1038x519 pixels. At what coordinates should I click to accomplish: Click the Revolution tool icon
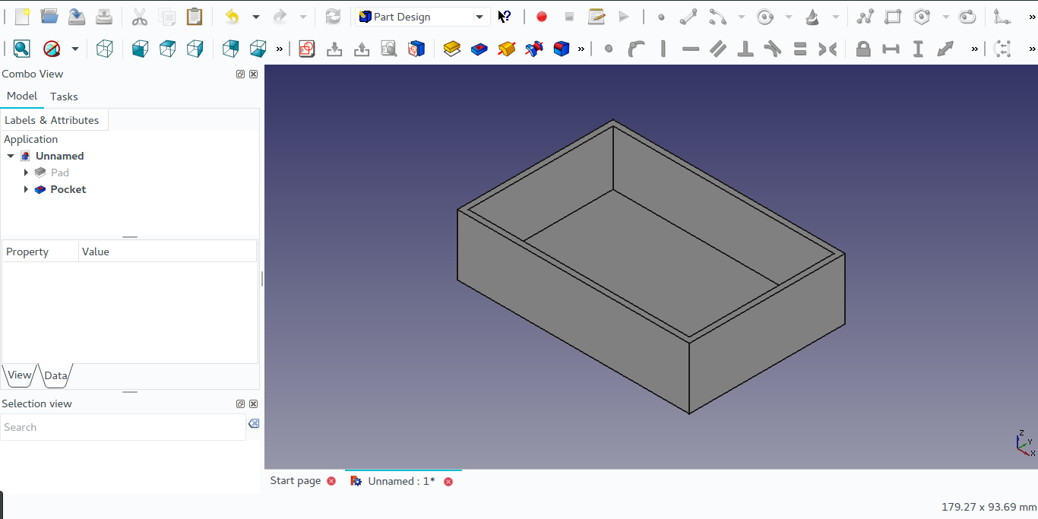507,49
